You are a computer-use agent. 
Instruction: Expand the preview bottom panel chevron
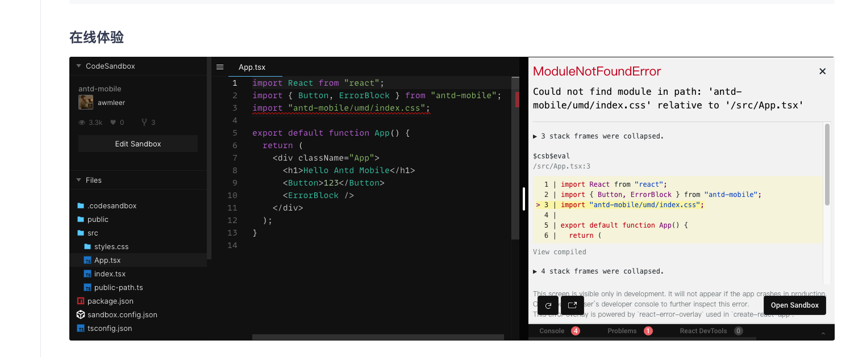coord(823,333)
